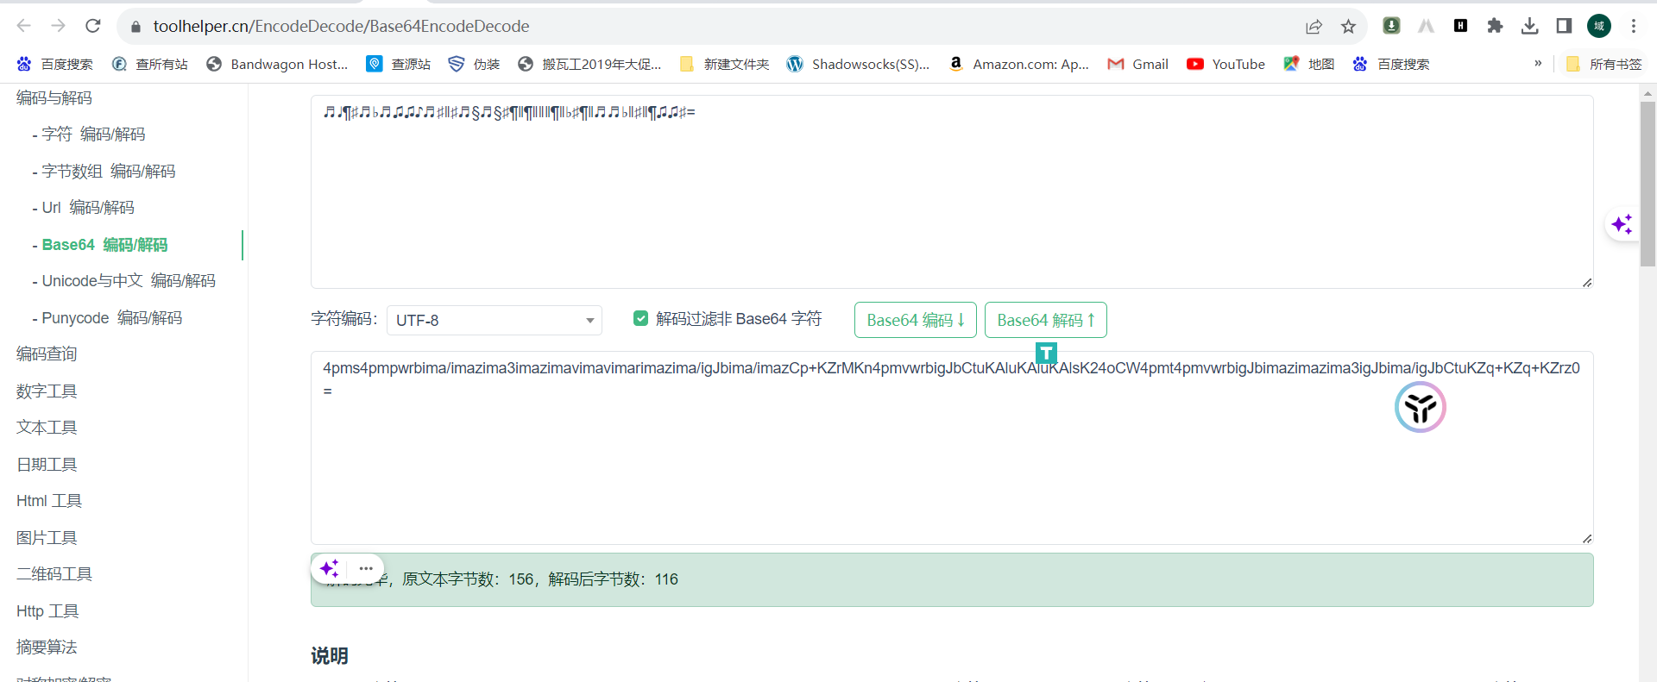Bookmark this page with star icon
The width and height of the screenshot is (1657, 682).
pos(1348,27)
